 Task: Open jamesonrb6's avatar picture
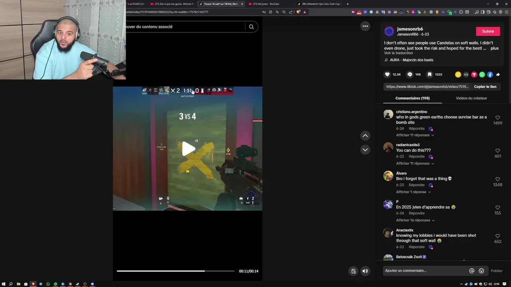coord(389,31)
